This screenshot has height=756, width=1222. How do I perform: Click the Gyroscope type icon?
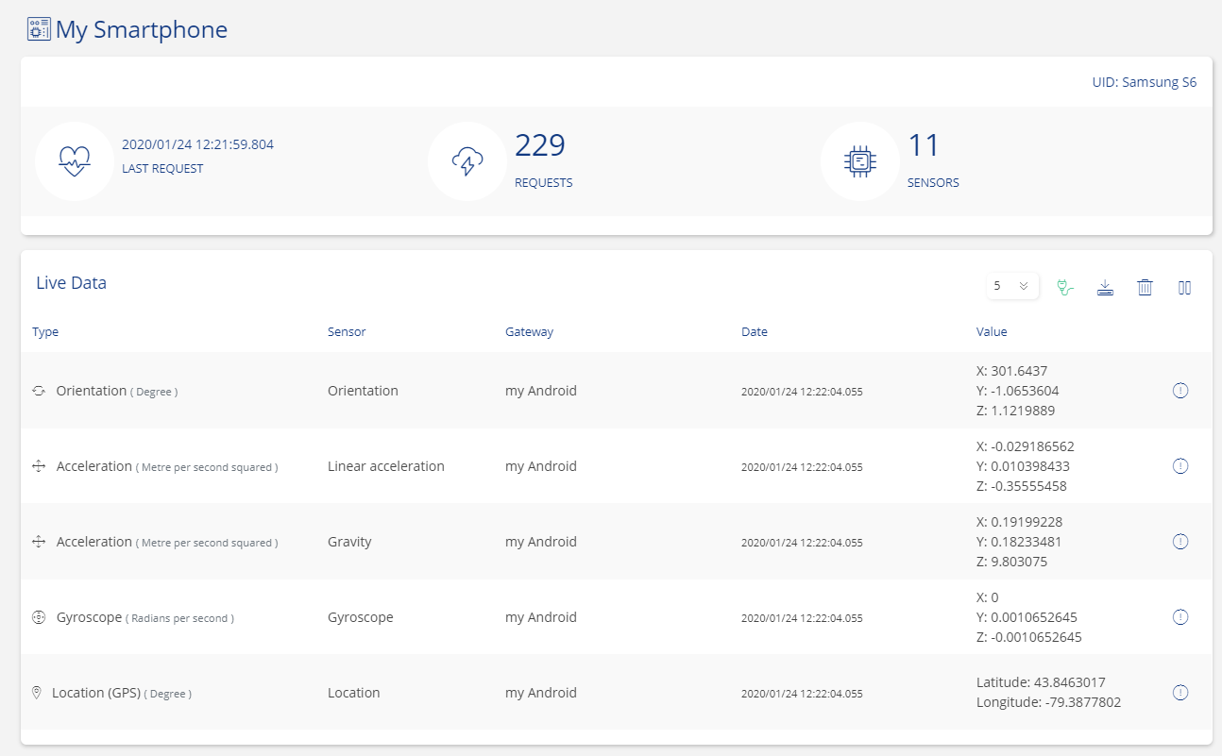(39, 617)
